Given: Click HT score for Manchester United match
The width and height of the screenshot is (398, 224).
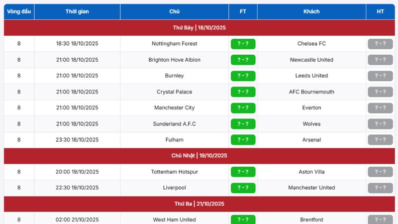Looking at the screenshot, I should (x=380, y=188).
